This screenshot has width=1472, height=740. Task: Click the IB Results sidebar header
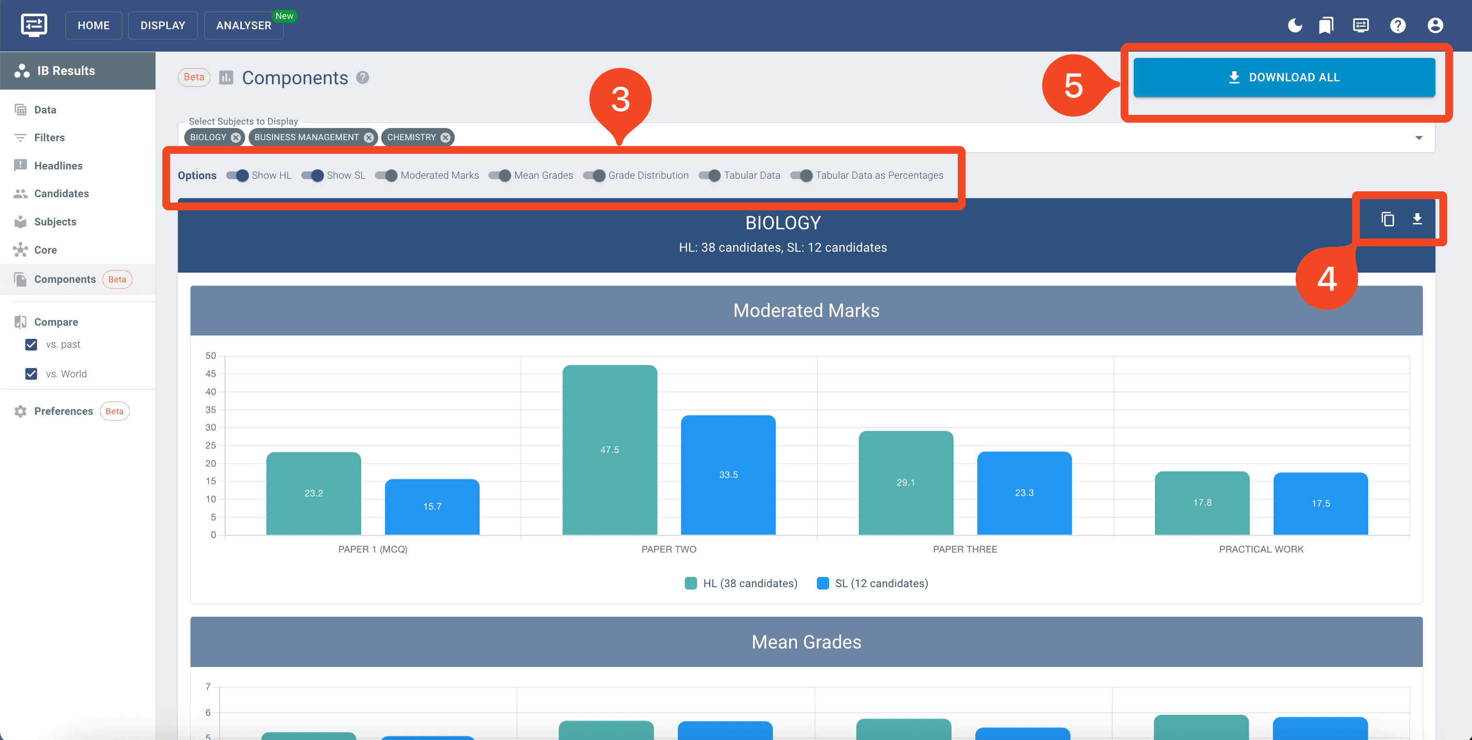77,71
